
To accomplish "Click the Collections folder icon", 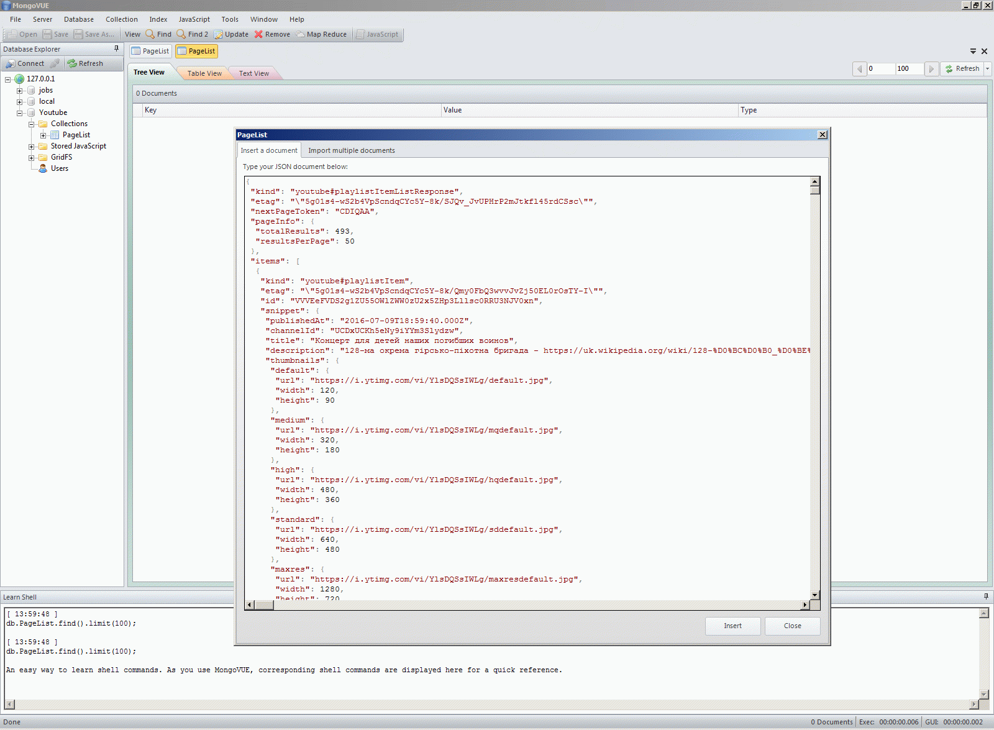I will 43,124.
